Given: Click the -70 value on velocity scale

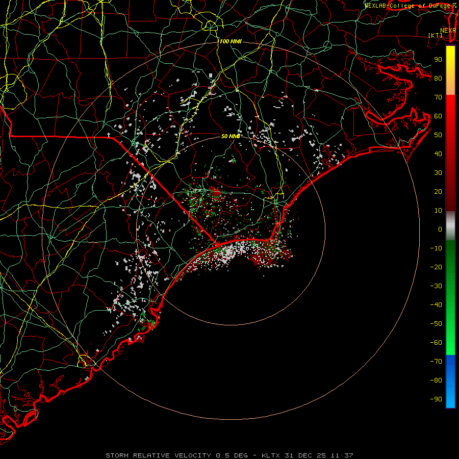Looking at the screenshot, I should [x=436, y=362].
